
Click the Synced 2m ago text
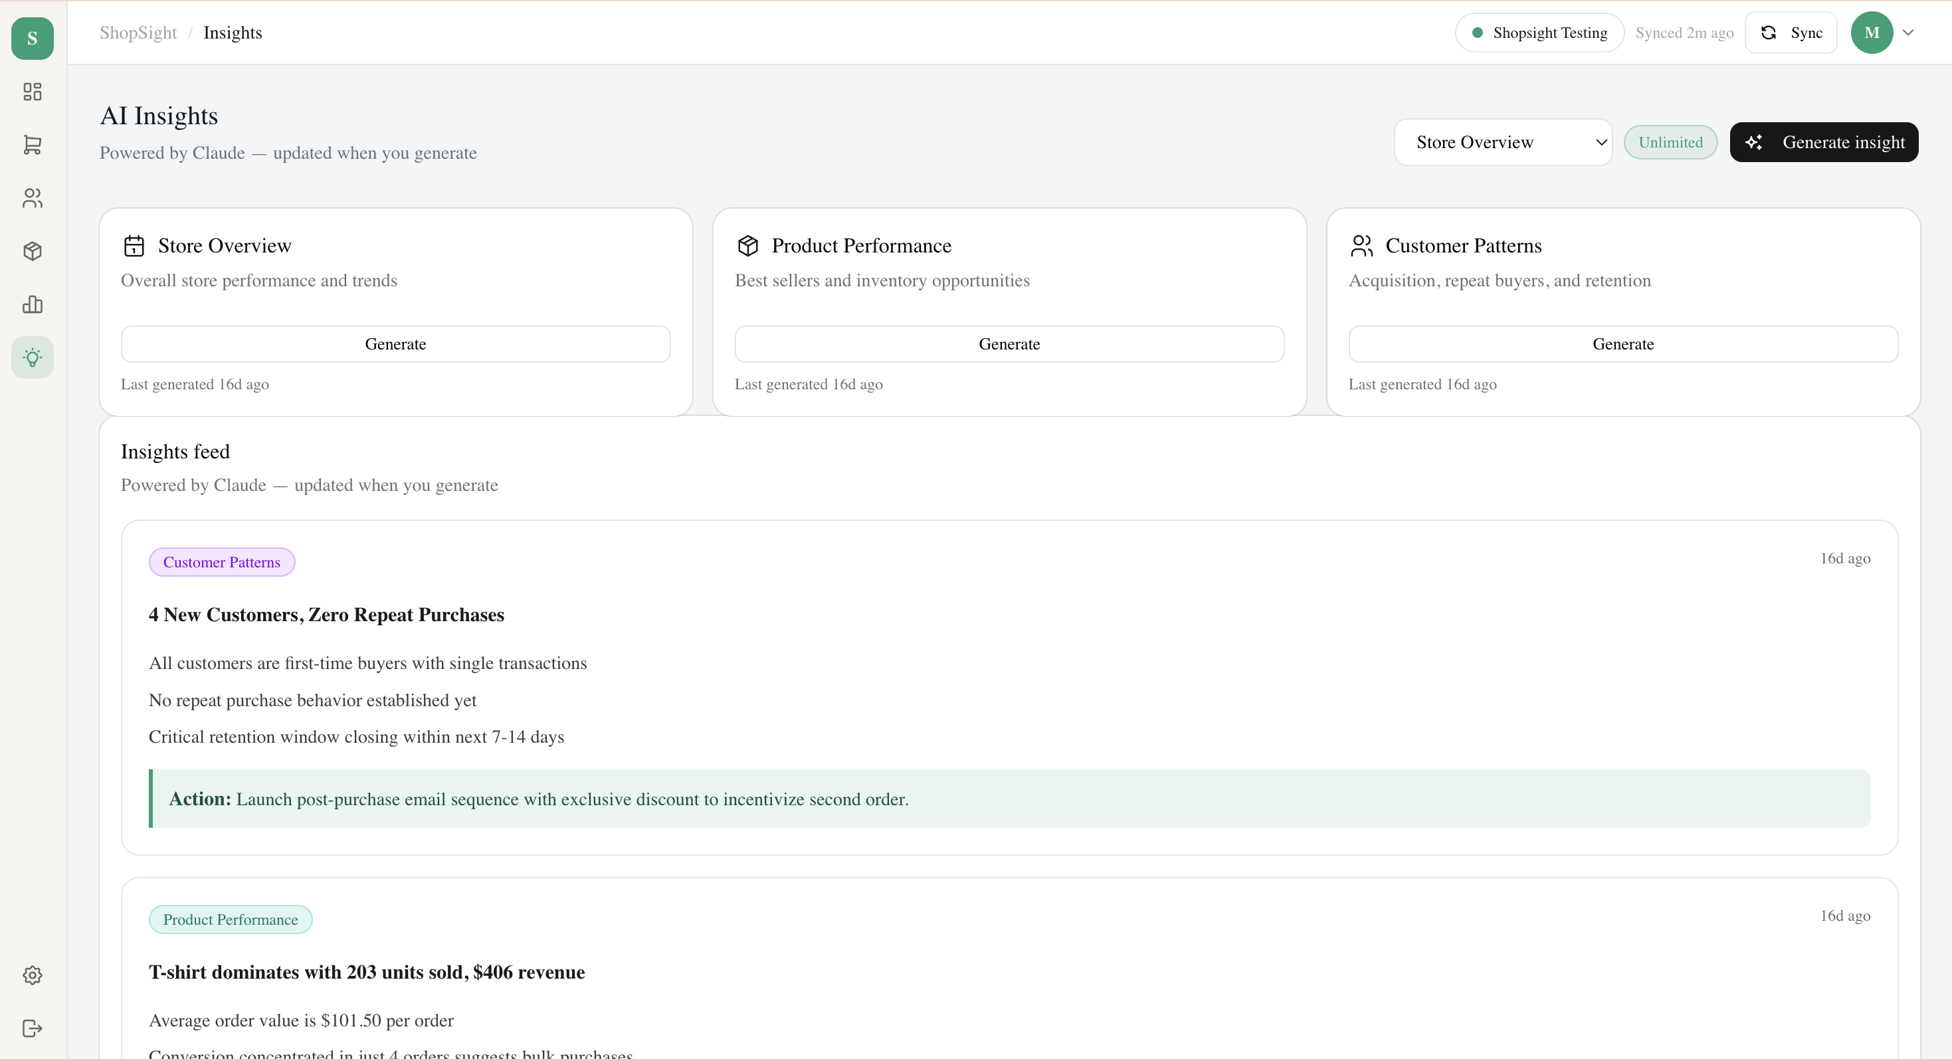click(1684, 33)
